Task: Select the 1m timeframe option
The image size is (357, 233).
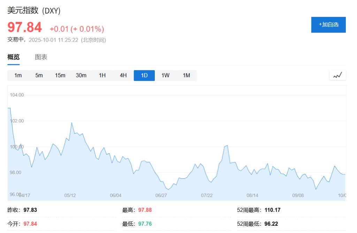Action: pos(18,75)
